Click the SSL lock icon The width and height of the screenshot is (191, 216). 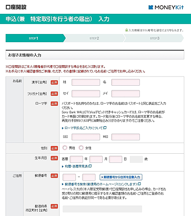(127, 30)
